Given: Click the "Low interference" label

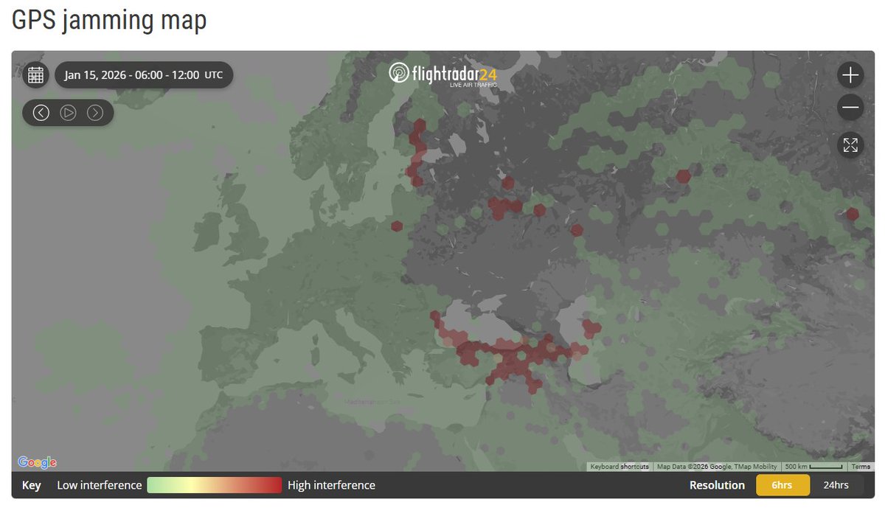Looking at the screenshot, I should [100, 485].
